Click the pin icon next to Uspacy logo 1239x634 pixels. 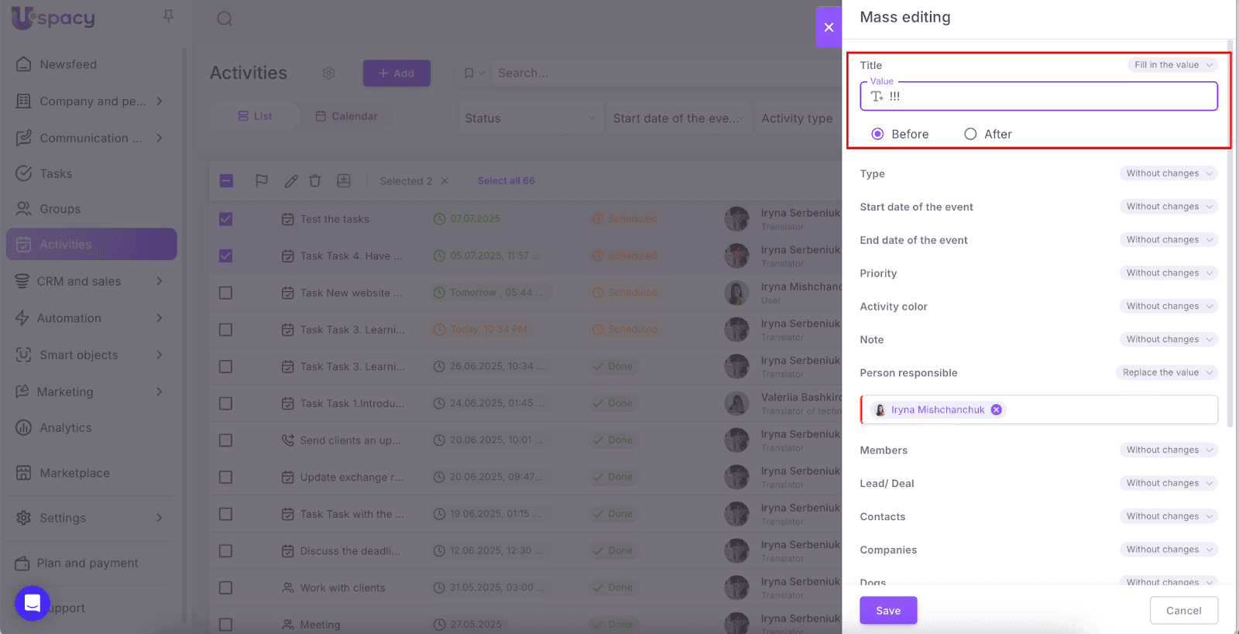[168, 16]
